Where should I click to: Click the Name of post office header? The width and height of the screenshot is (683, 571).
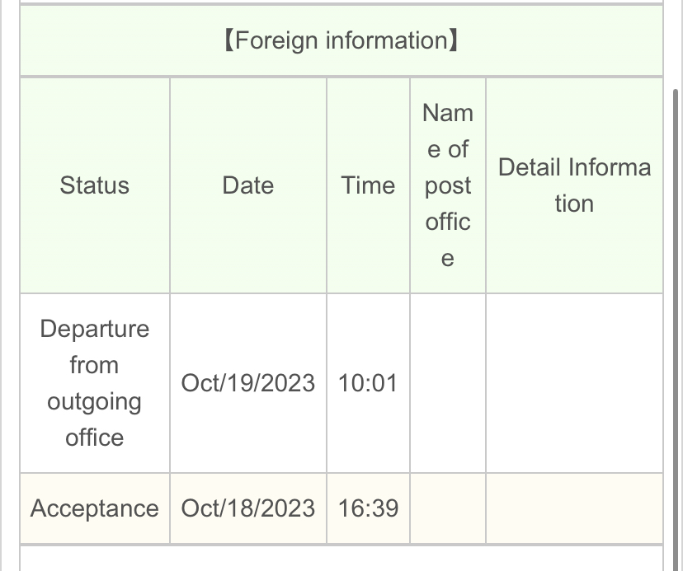tap(447, 185)
